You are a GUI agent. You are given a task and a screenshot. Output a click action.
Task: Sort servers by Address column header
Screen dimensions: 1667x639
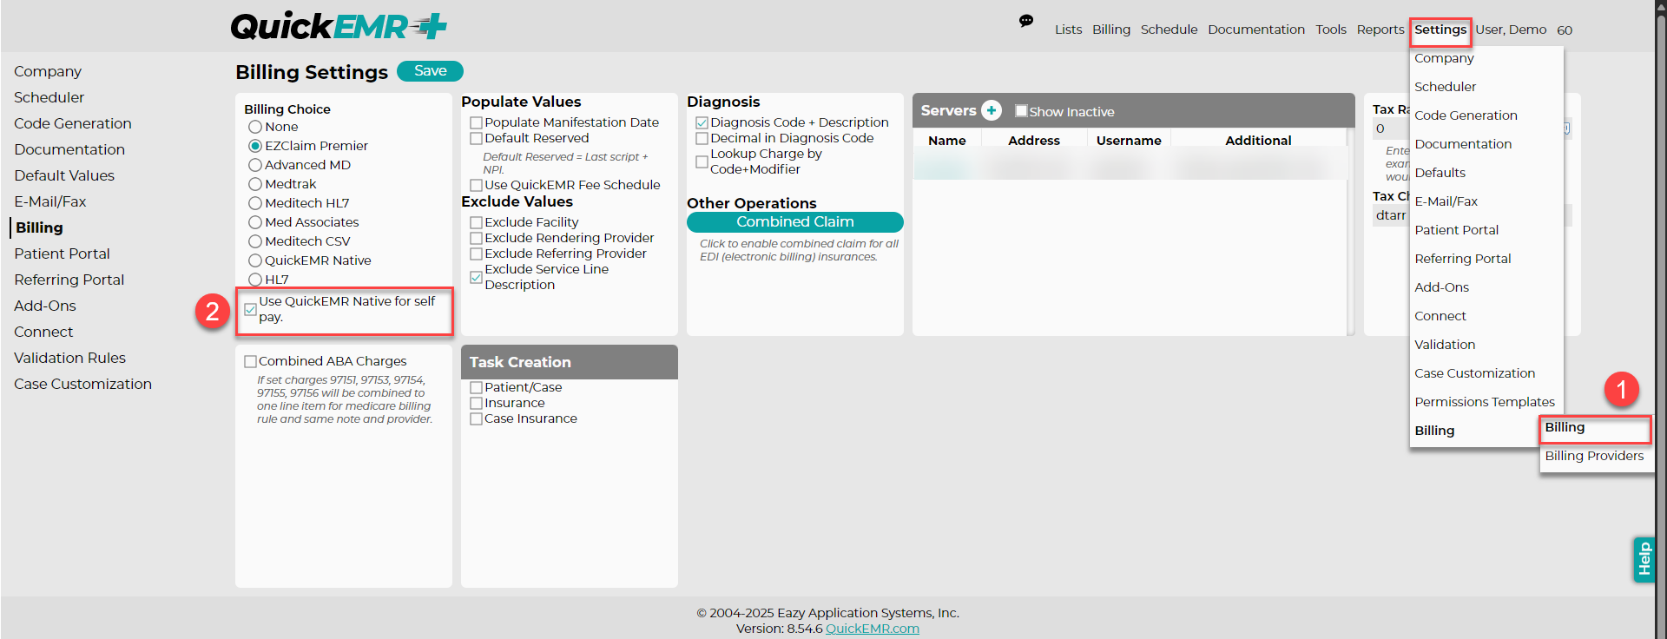click(1034, 141)
